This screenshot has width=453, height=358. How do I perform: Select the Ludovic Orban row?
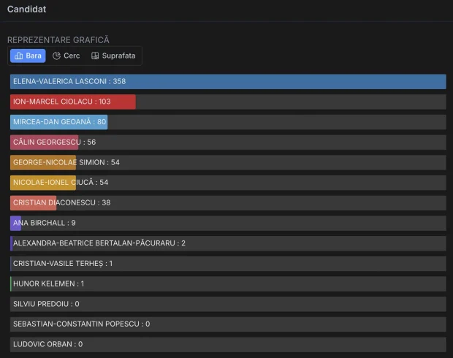228,344
